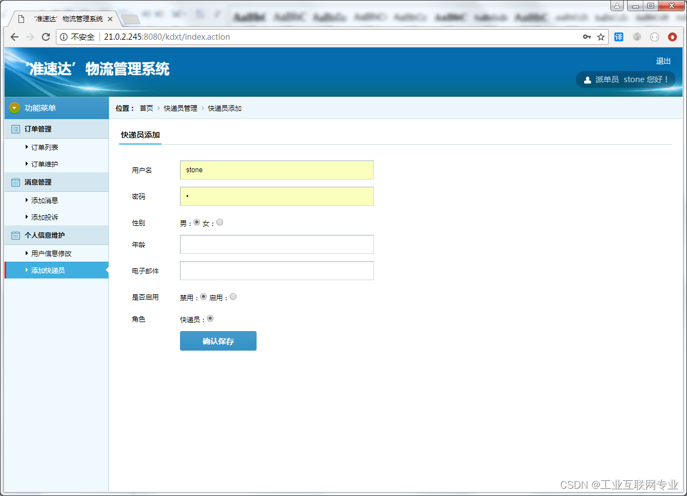Click the 个人信息维护 calendar icon
The width and height of the screenshot is (687, 496).
click(16, 235)
